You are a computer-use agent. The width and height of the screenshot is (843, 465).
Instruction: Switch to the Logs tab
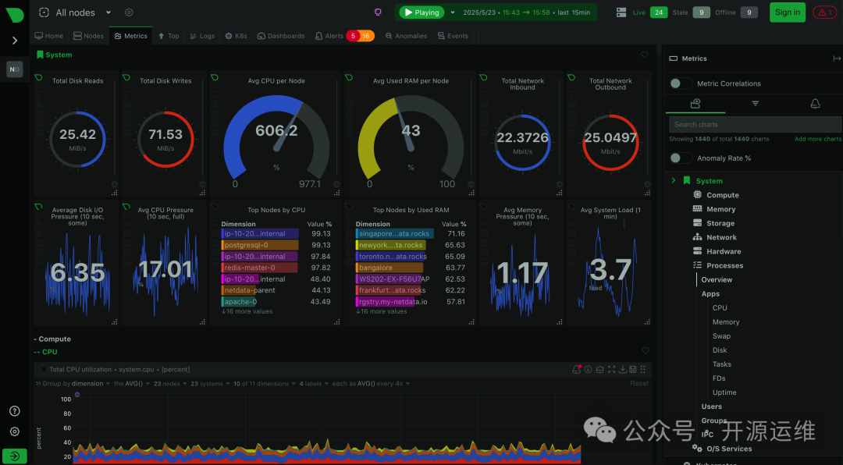(202, 36)
